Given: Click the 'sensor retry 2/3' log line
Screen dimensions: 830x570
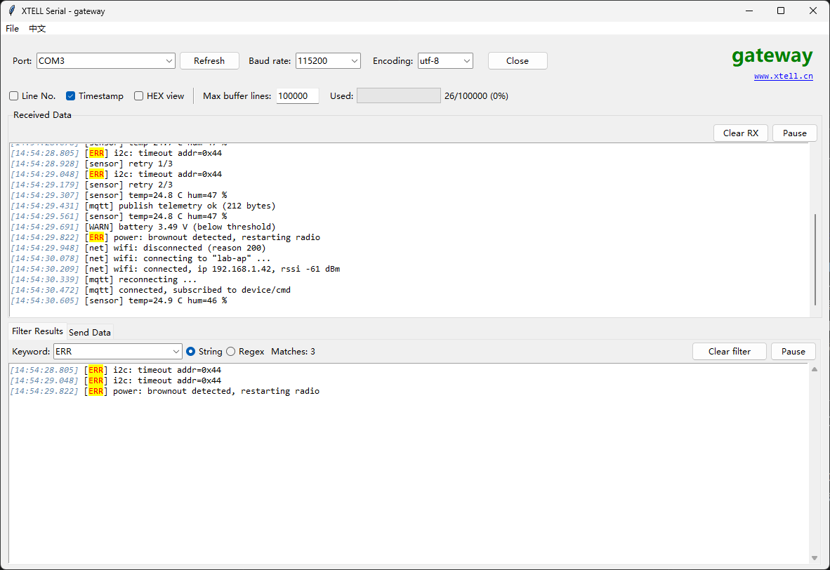Looking at the screenshot, I should (91, 185).
